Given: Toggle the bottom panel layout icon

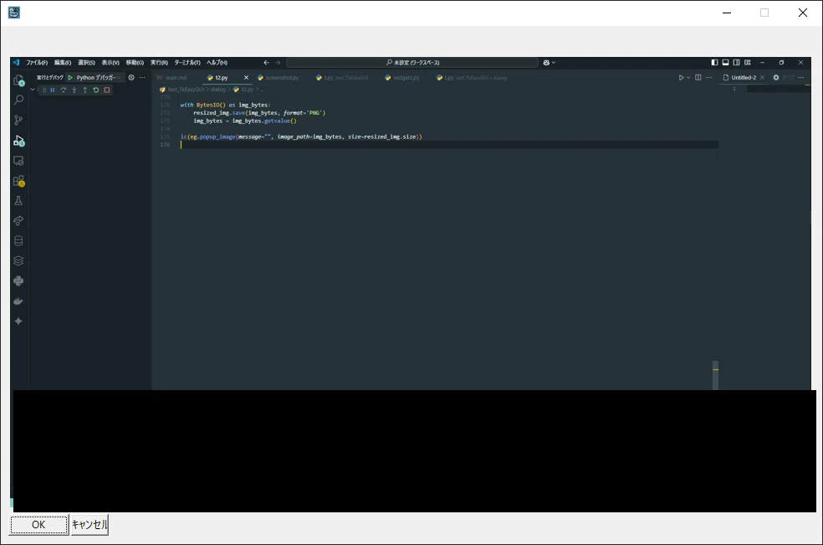Looking at the screenshot, I should (x=725, y=63).
